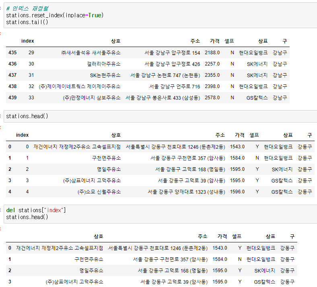Click '구천면주유소' in second table
The width and height of the screenshot is (317, 287).
tap(106, 158)
